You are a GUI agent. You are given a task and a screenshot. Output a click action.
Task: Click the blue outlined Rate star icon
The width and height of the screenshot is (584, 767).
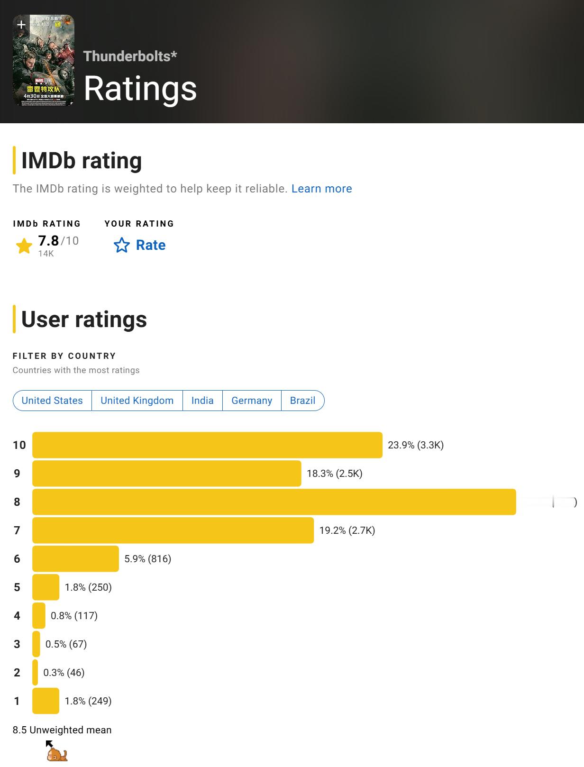pyautogui.click(x=122, y=245)
